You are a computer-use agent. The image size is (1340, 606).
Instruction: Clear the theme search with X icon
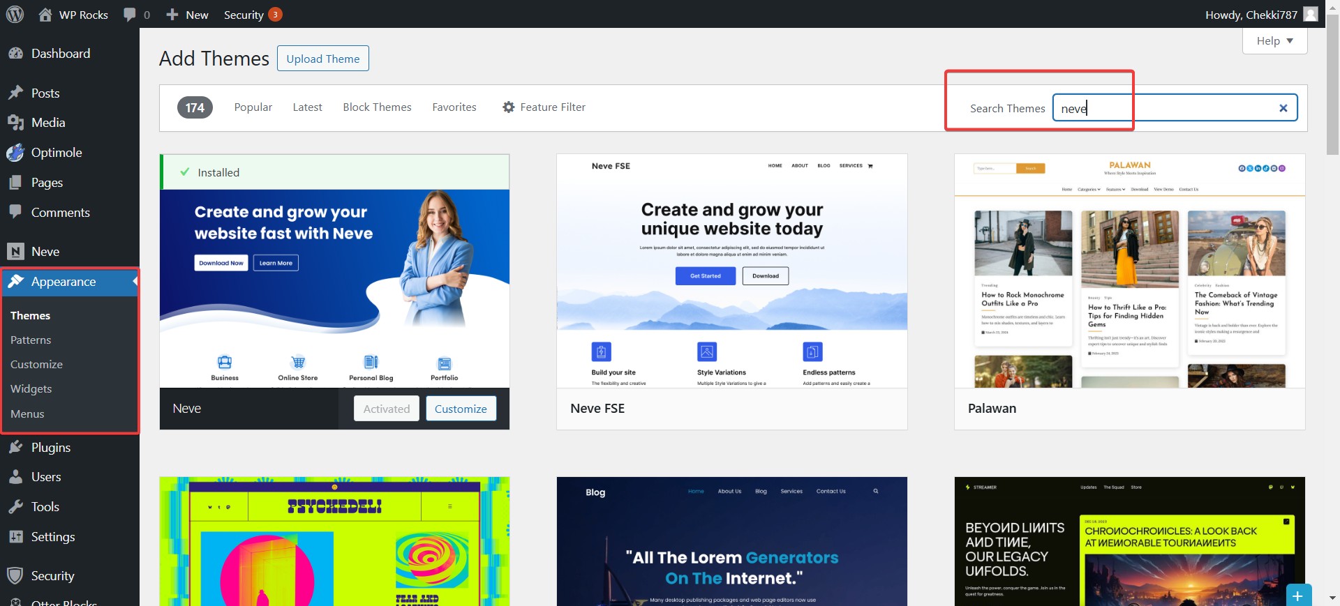pyautogui.click(x=1283, y=108)
